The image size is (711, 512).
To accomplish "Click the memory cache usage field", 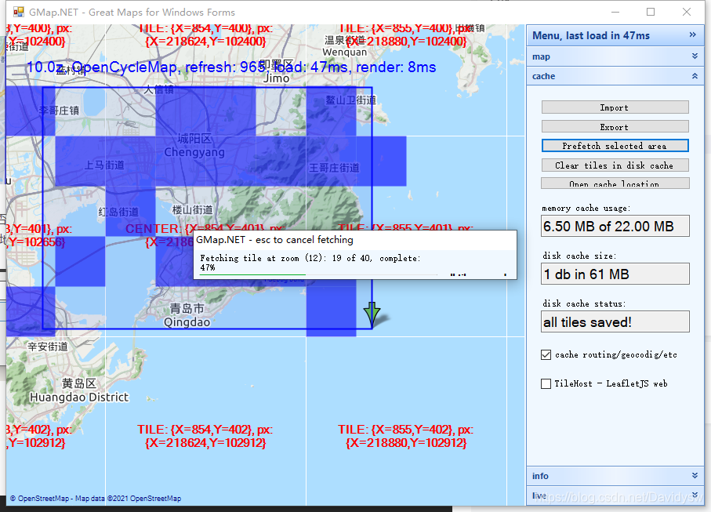I will tap(615, 226).
